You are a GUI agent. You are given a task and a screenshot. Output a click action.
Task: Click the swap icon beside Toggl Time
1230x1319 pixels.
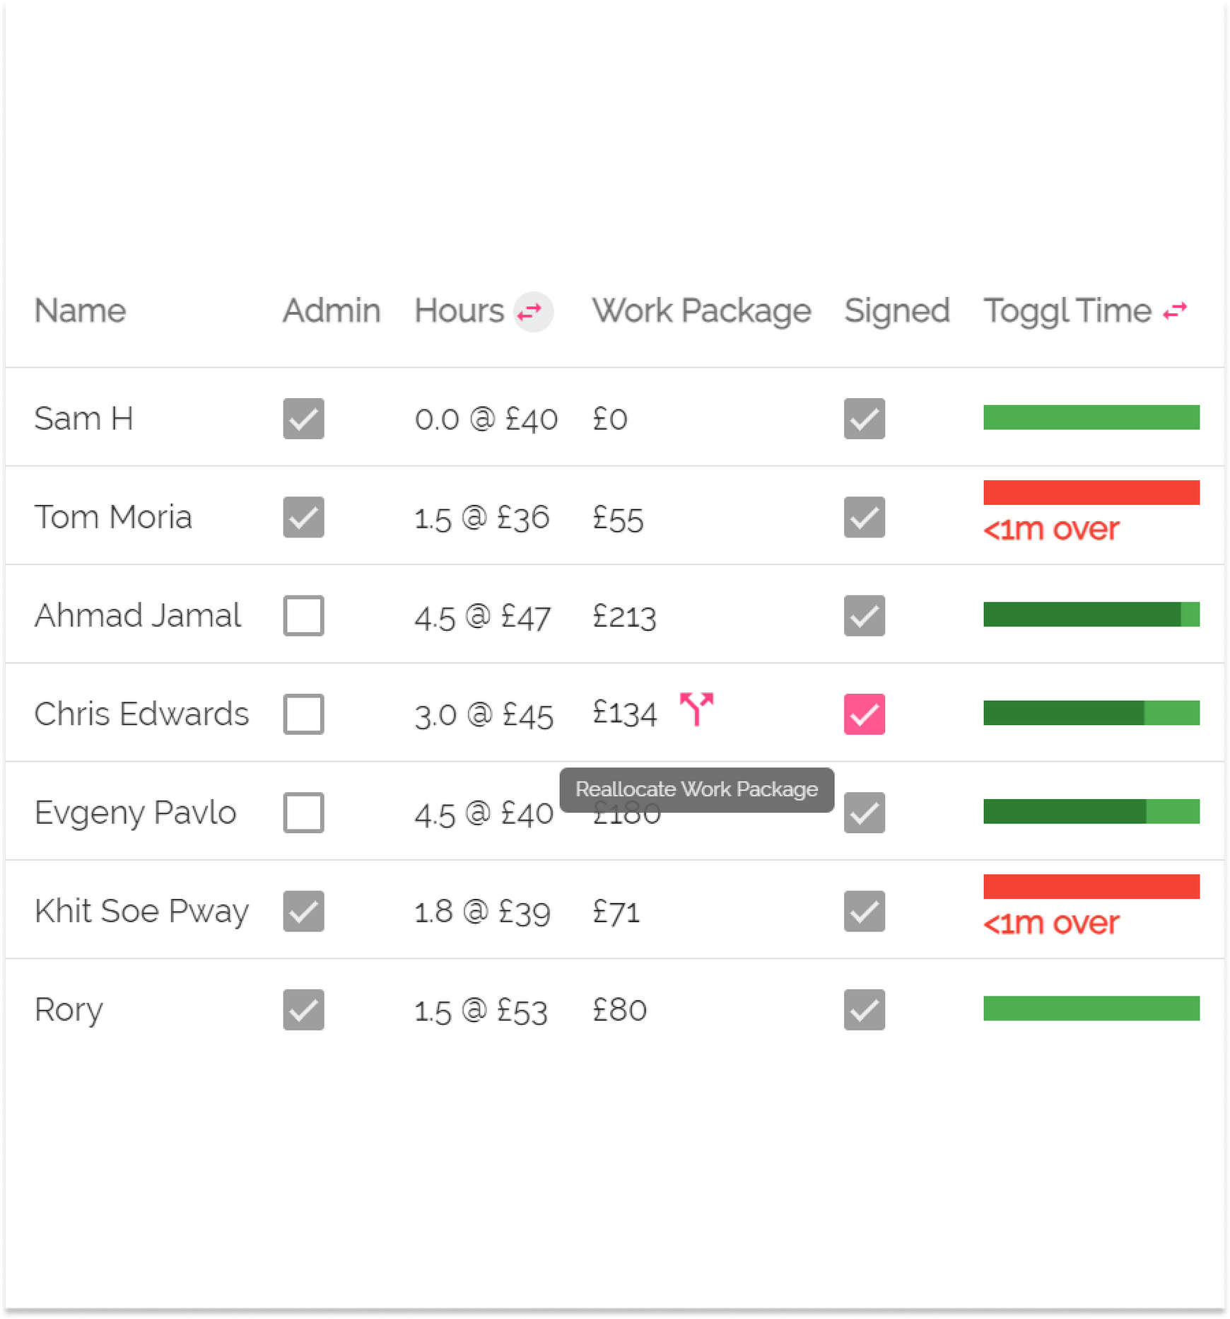point(1175,311)
